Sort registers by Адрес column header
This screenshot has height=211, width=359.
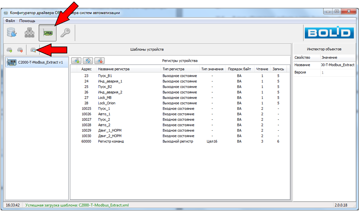click(86, 69)
